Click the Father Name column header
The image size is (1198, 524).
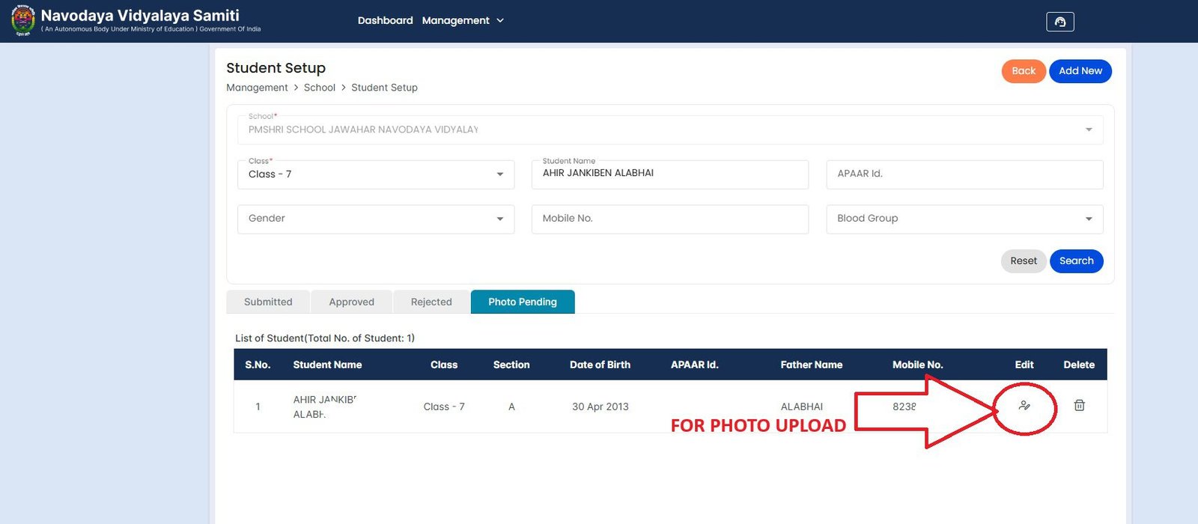[812, 365]
